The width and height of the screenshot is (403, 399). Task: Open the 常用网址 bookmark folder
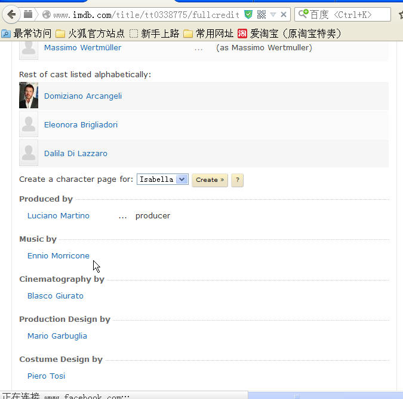tap(208, 33)
